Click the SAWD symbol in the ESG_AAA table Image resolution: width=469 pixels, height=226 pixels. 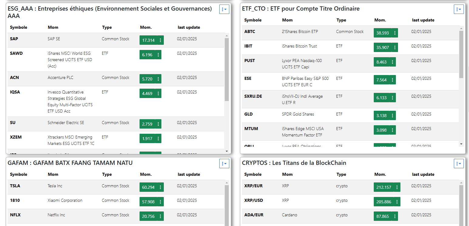click(16, 53)
